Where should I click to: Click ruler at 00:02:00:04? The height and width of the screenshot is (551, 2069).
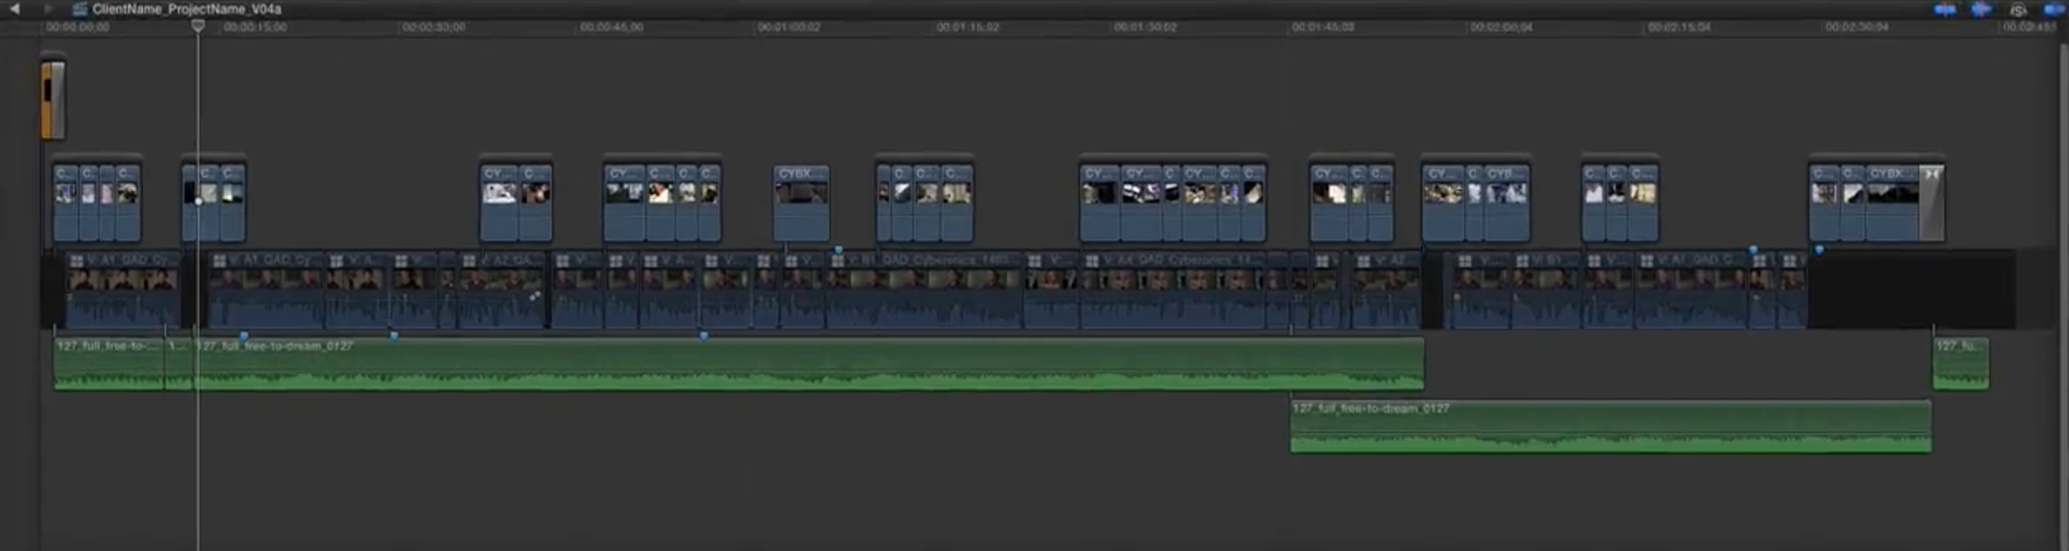tap(1501, 27)
